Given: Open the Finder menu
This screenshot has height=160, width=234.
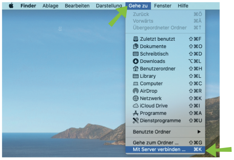Looking at the screenshot, I should click(28, 6).
